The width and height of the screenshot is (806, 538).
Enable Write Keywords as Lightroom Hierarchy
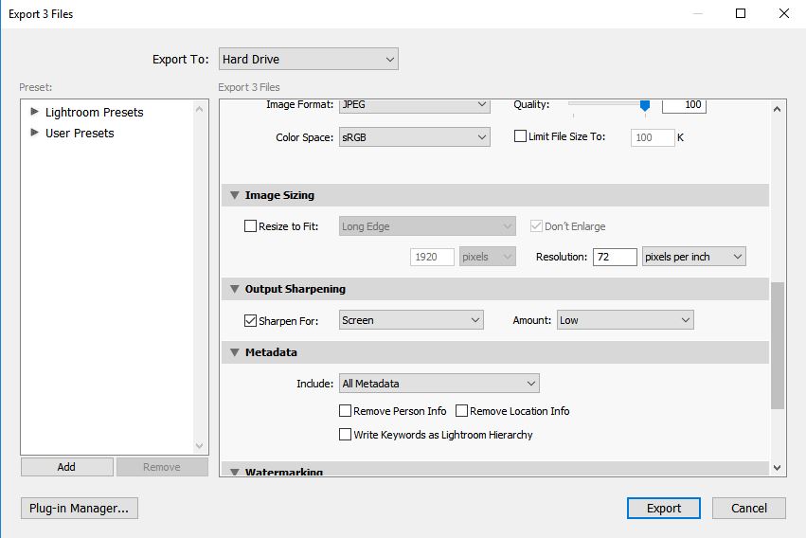(345, 435)
